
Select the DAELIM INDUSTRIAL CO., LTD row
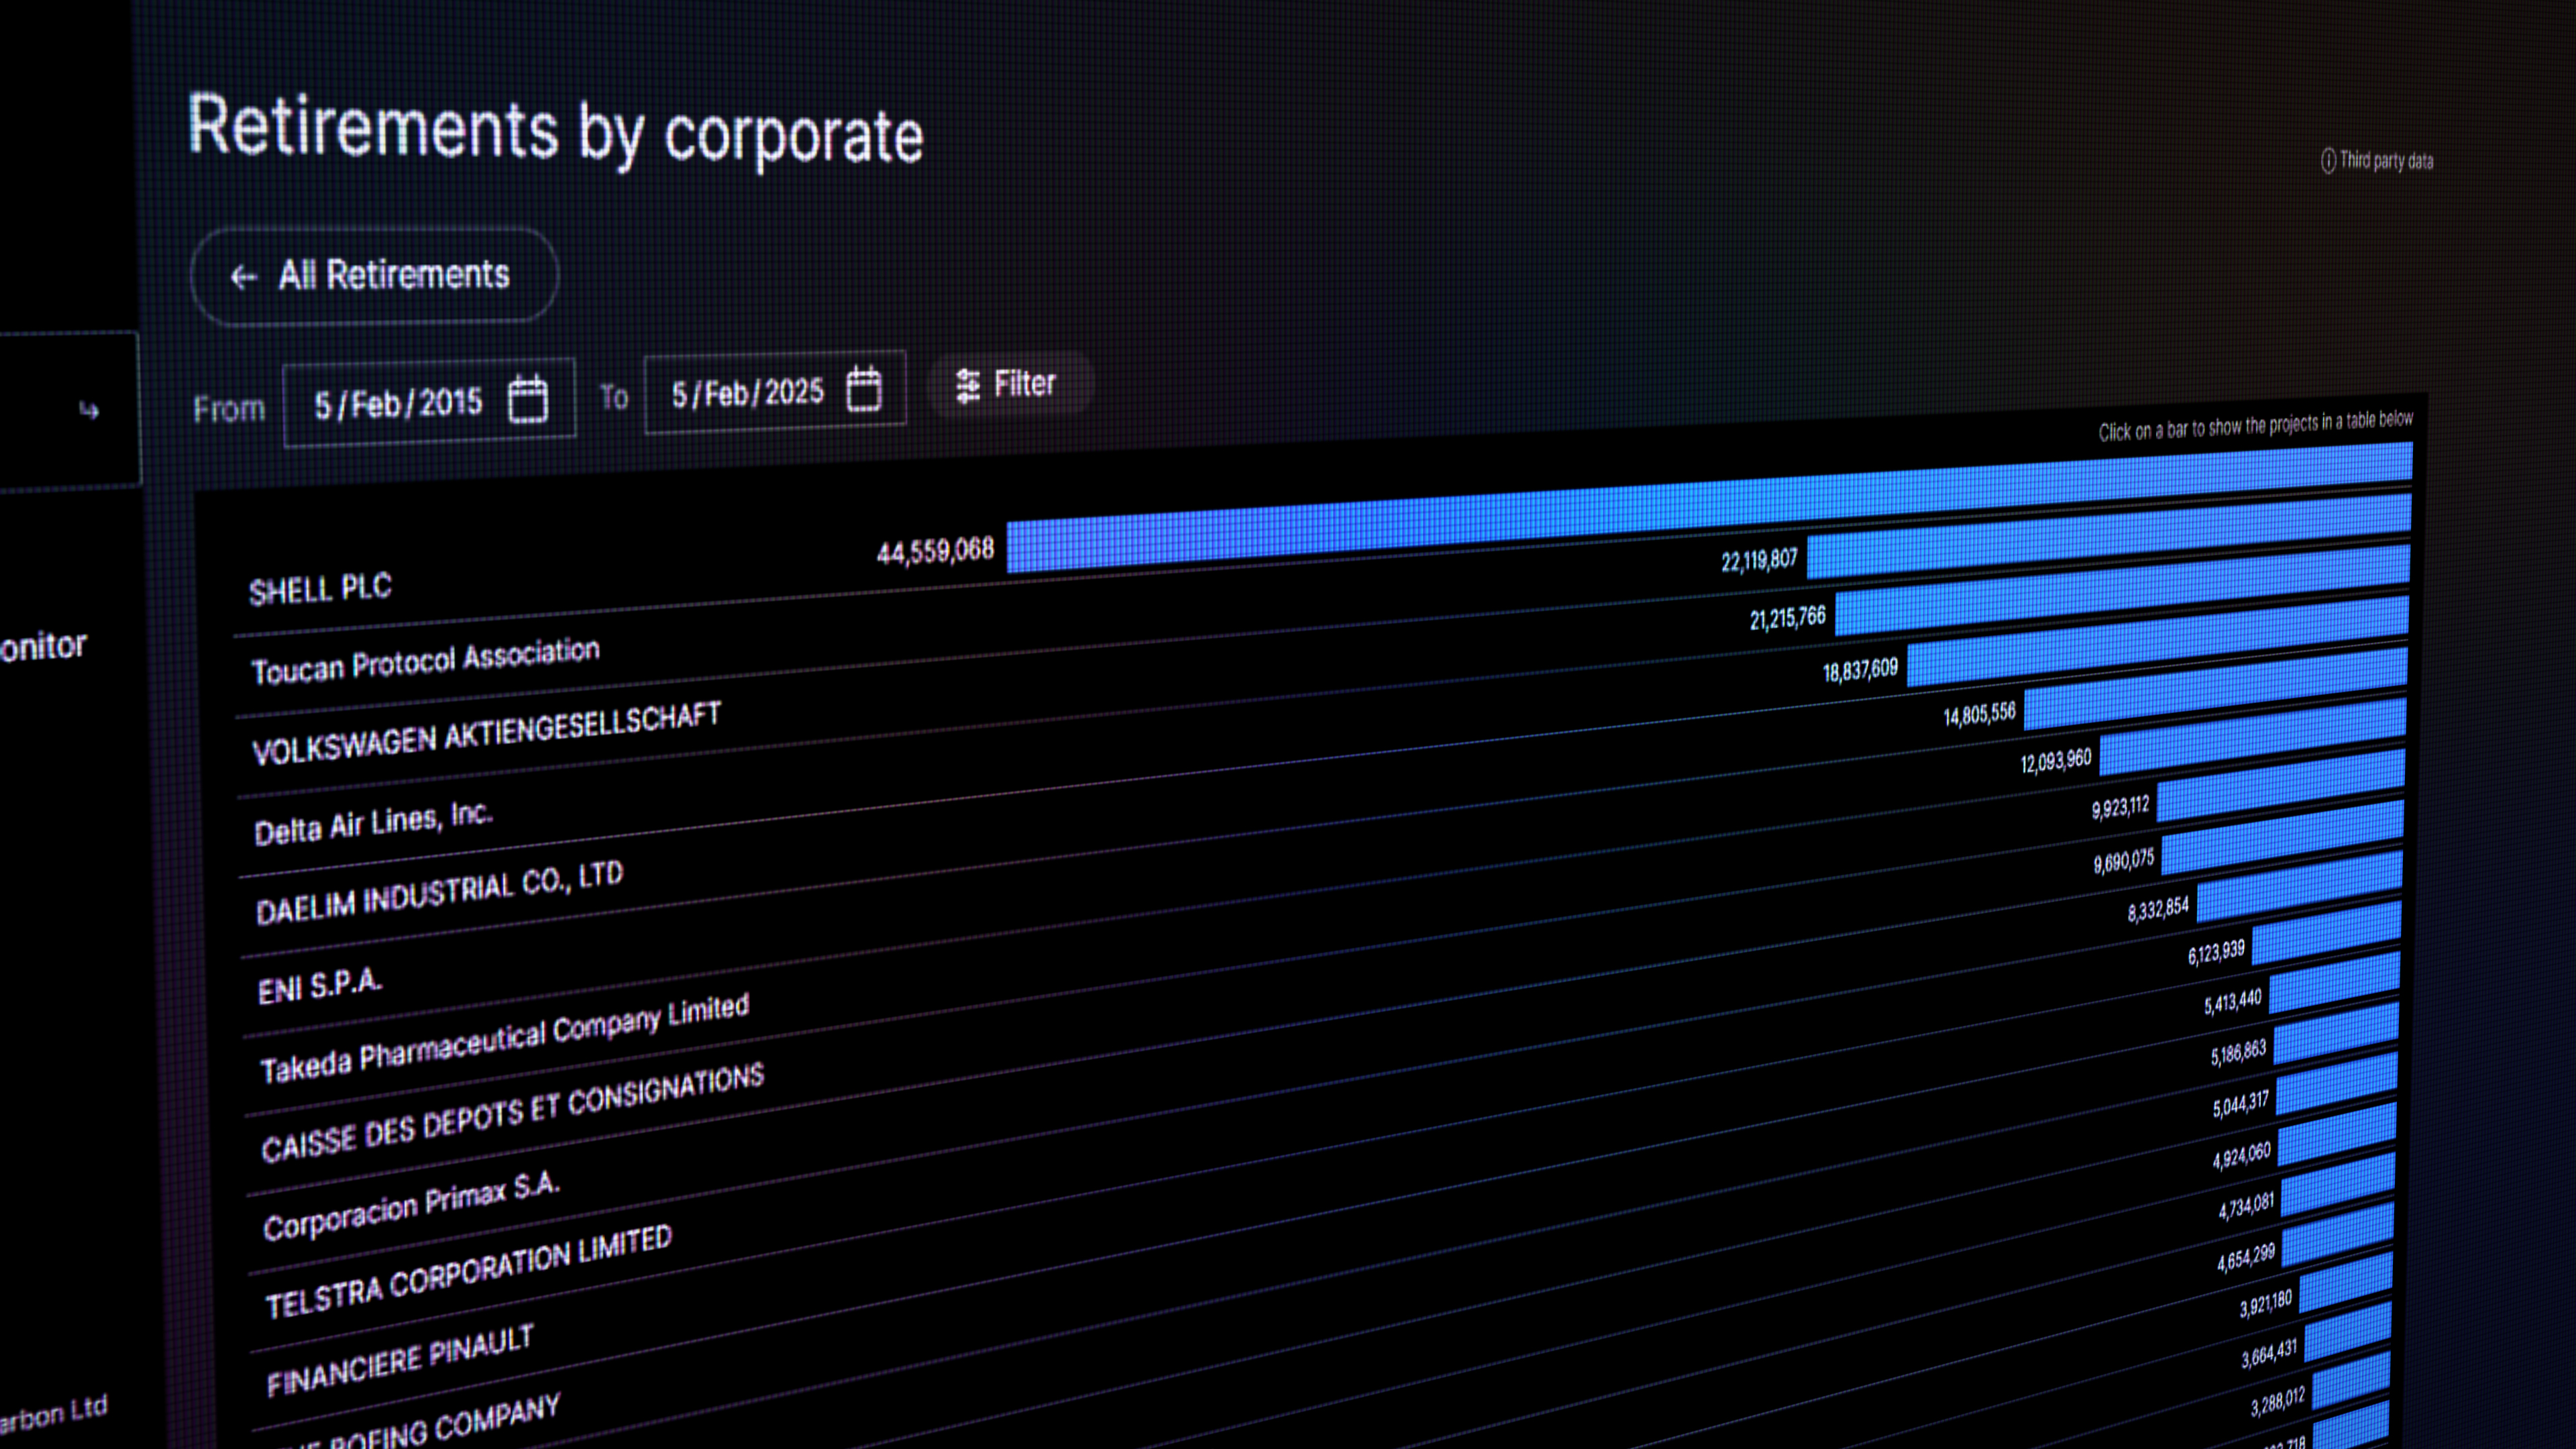point(439,893)
